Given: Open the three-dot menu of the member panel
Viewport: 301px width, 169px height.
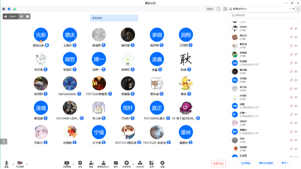Looking at the screenshot, I should [x=290, y=9].
